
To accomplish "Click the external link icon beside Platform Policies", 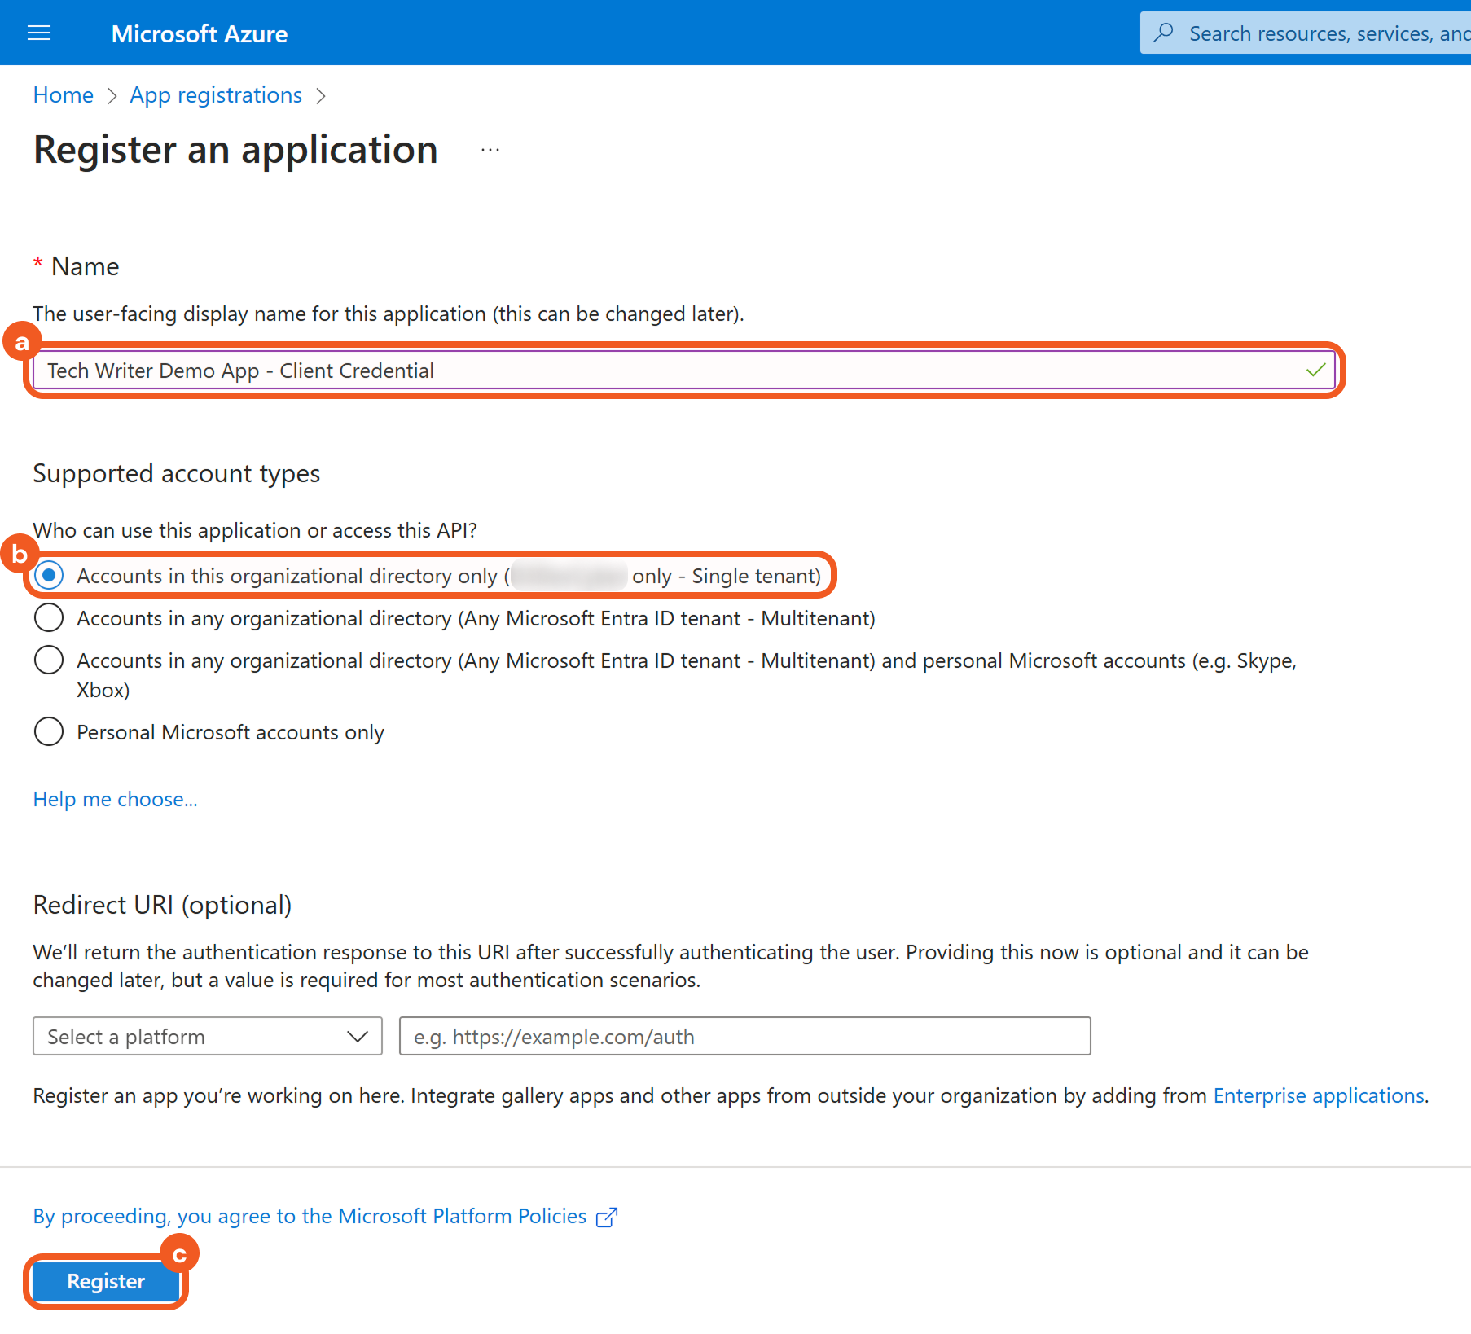I will tap(607, 1217).
